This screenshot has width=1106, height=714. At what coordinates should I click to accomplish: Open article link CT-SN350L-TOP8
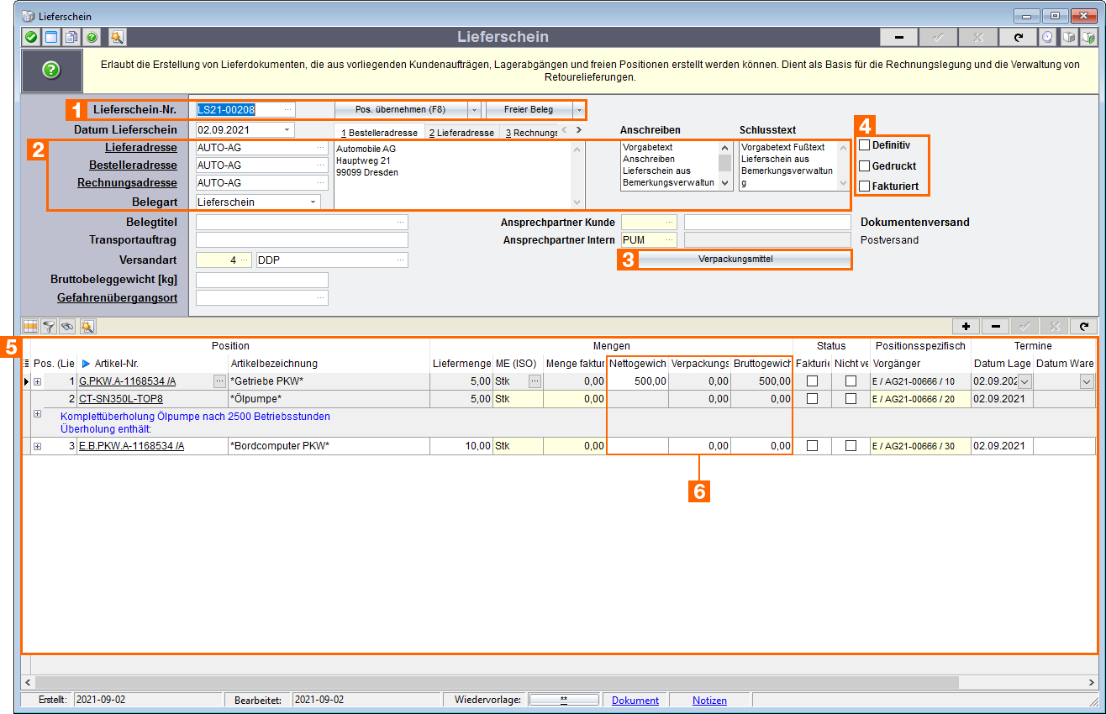[121, 399]
